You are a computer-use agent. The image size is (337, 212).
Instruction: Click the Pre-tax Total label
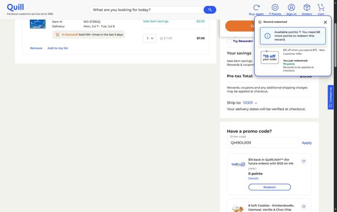(240, 76)
